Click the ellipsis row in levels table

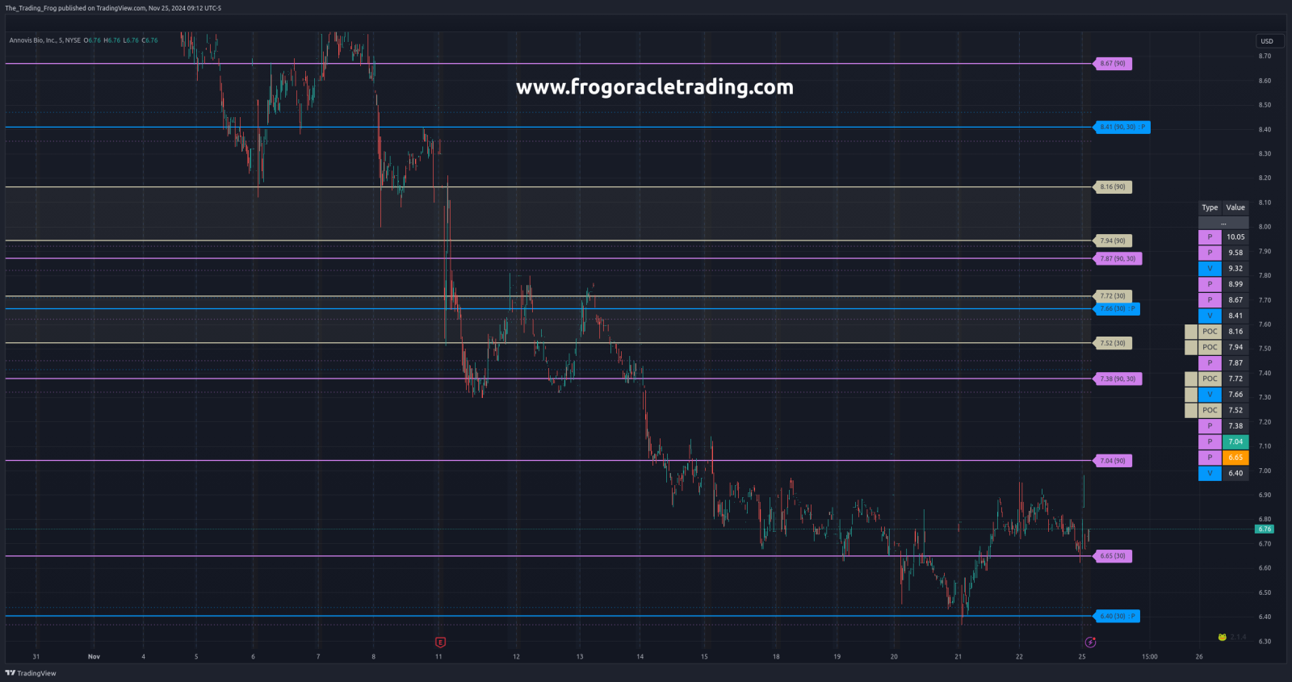click(x=1223, y=223)
